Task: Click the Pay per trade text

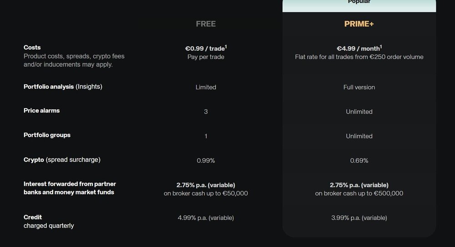Action: click(206, 57)
